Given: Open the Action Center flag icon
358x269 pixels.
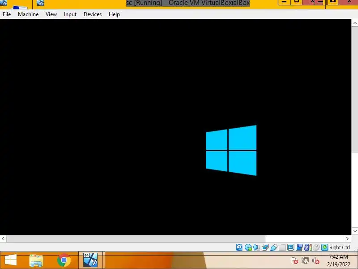Looking at the screenshot, I should tap(294, 260).
